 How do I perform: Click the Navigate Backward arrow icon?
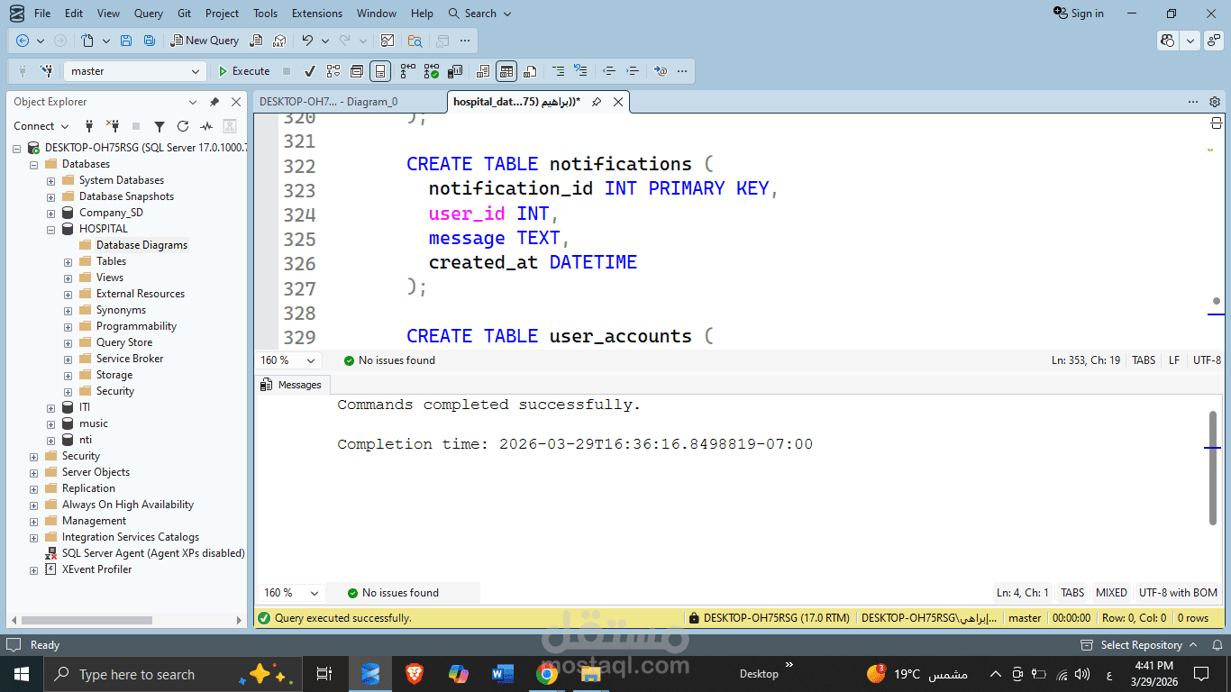[23, 41]
